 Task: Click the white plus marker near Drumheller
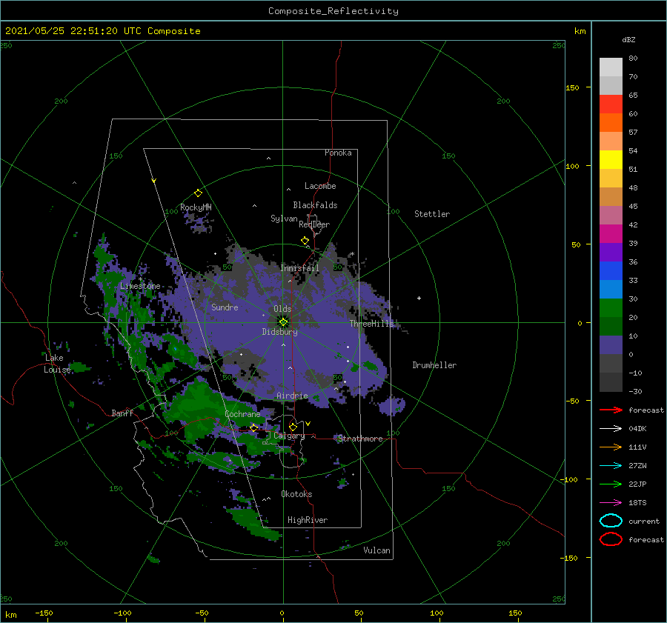pyautogui.click(x=419, y=298)
